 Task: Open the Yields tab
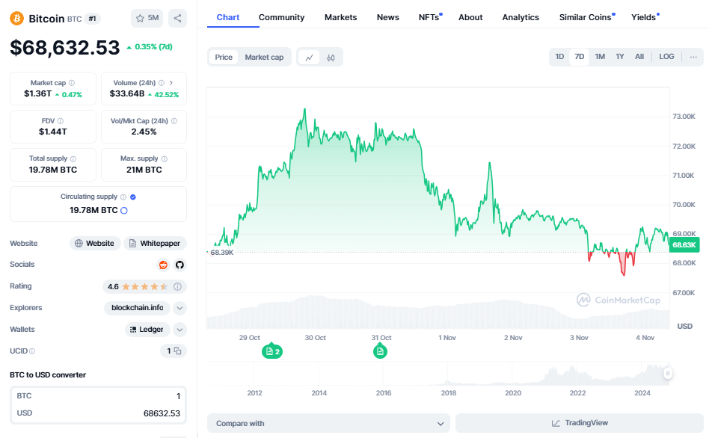click(x=645, y=17)
